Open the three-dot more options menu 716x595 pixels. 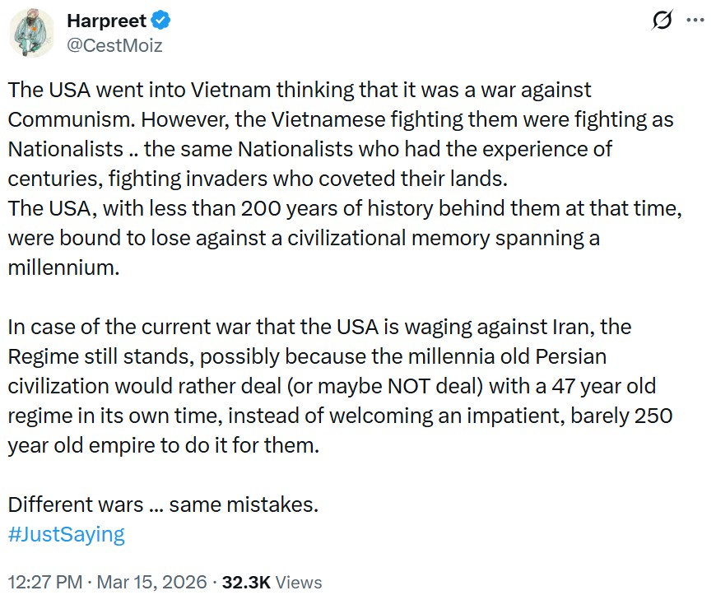(x=695, y=21)
